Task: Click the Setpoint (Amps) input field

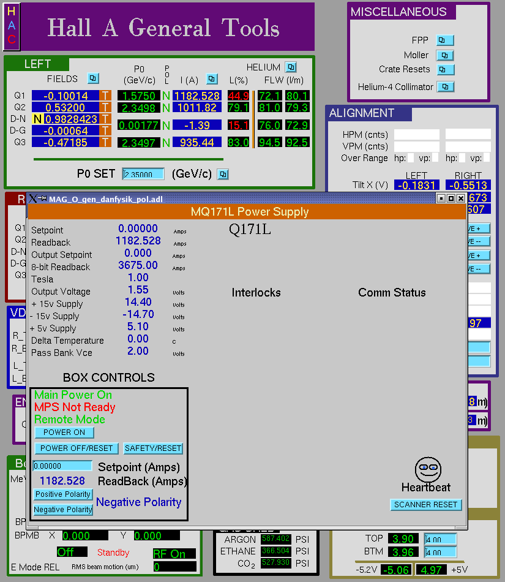Action: (x=62, y=466)
